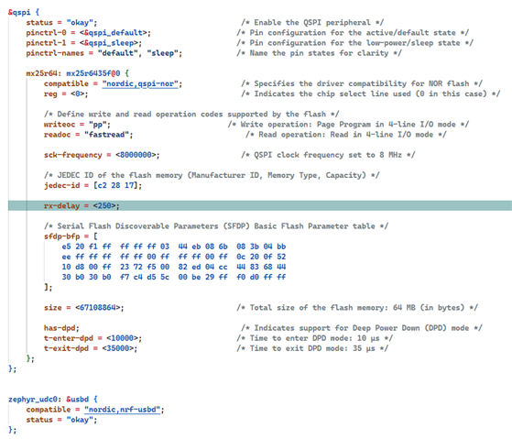
Task: Click the readoc = "fastread" property
Action: pyautogui.click(x=89, y=135)
